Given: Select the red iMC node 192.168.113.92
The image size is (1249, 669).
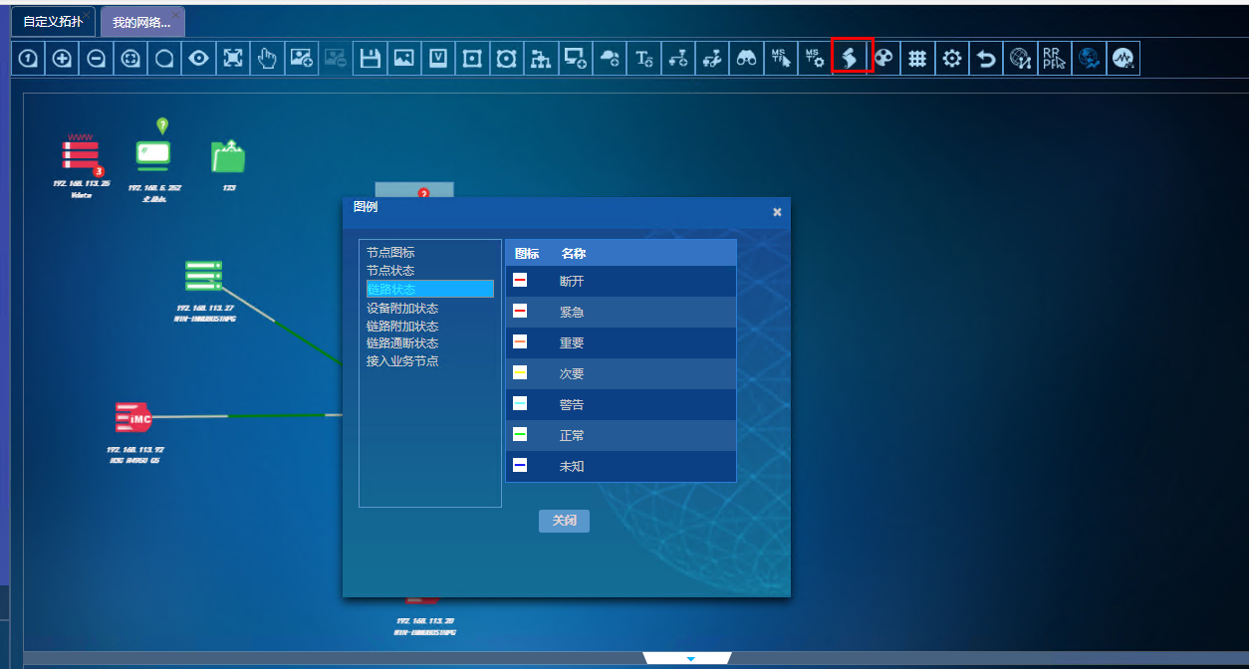Looking at the screenshot, I should pos(133,419).
